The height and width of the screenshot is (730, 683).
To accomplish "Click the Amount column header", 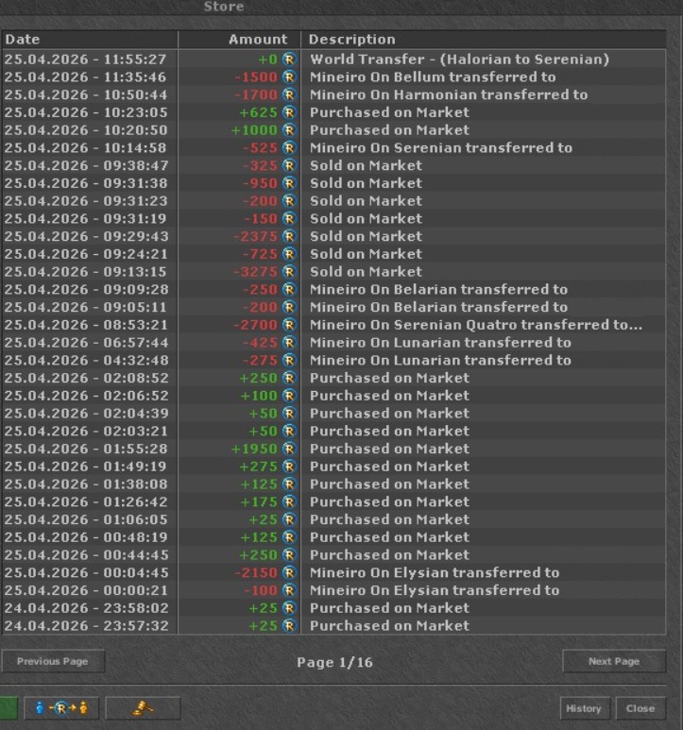I will [x=239, y=40].
